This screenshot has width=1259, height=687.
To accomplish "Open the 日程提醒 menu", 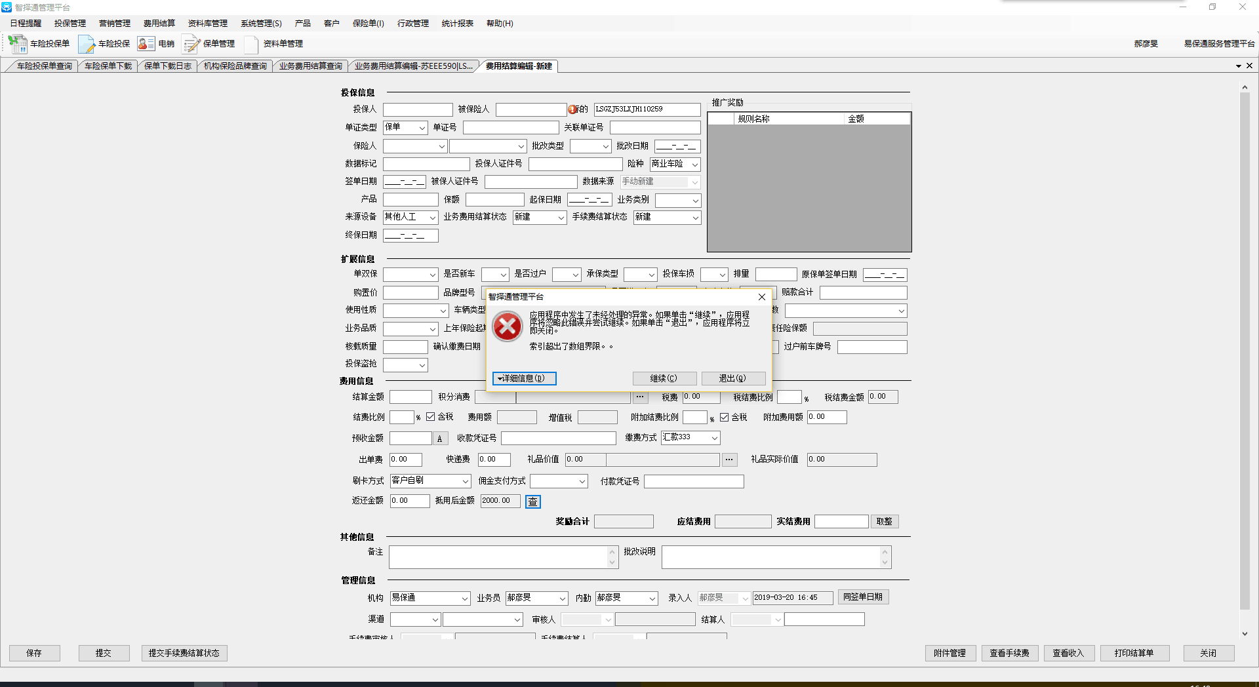I will pyautogui.click(x=26, y=24).
